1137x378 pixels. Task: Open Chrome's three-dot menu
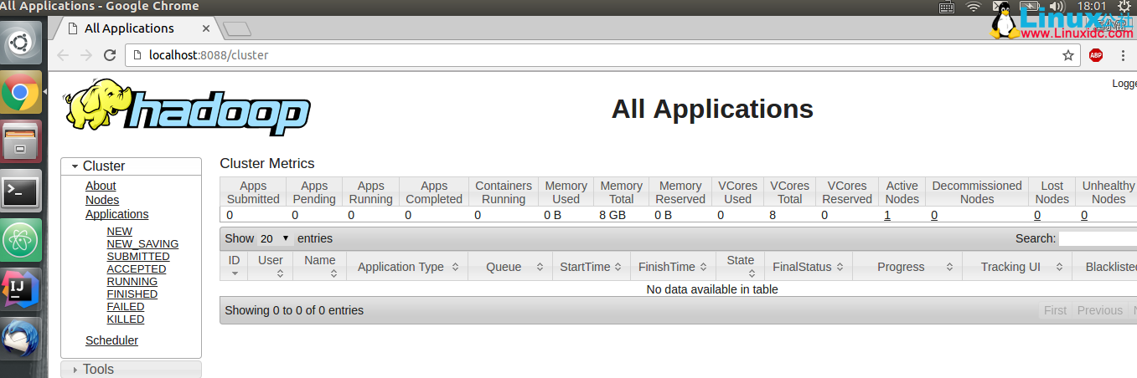click(x=1123, y=55)
